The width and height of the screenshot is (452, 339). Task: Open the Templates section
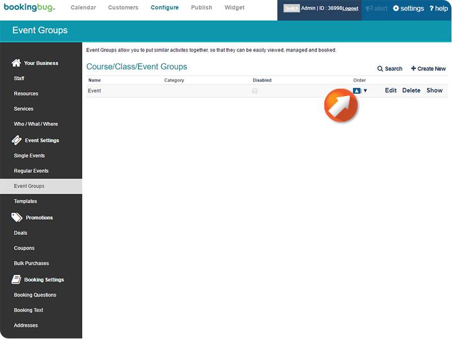[x=25, y=201]
